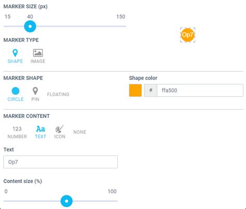Screen dimensions: 246x209
Task: Select the Aa Text content option
Action: [40, 129]
